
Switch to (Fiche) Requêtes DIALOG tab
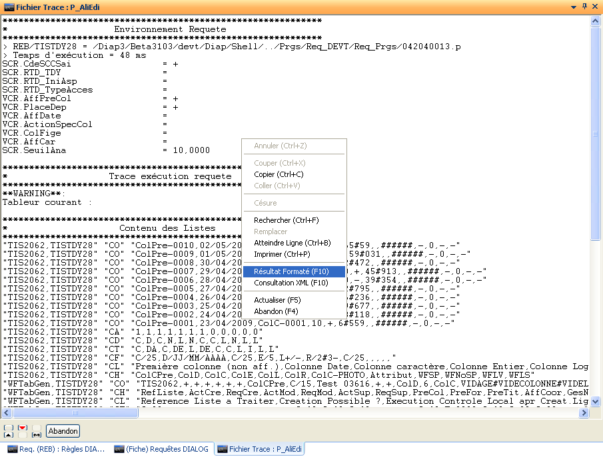[x=162, y=450]
